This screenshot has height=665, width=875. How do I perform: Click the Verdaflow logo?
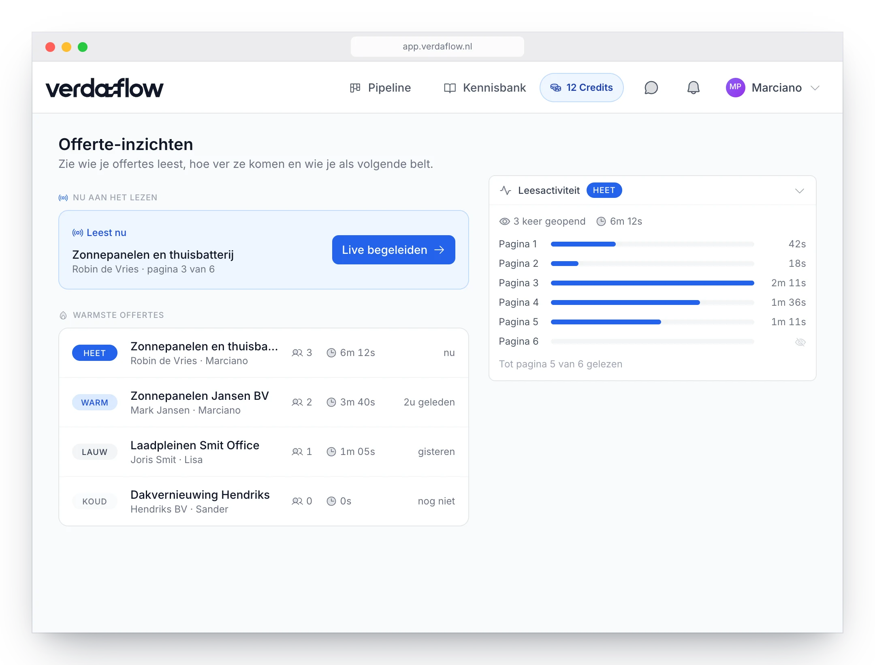(105, 88)
